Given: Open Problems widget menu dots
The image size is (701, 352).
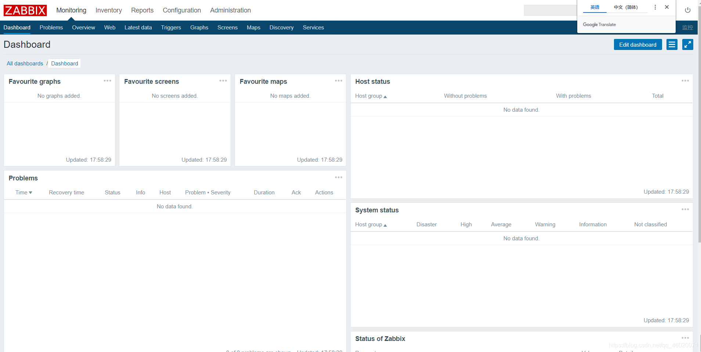Looking at the screenshot, I should 339,177.
